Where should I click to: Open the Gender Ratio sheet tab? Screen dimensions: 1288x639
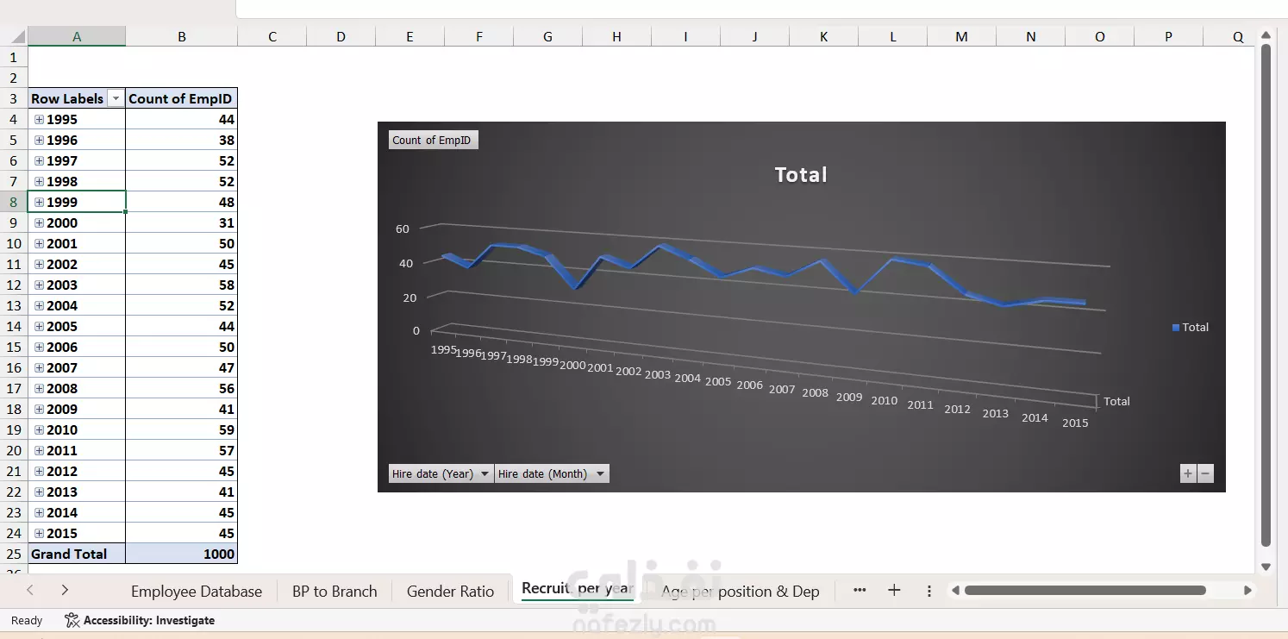[x=450, y=591]
